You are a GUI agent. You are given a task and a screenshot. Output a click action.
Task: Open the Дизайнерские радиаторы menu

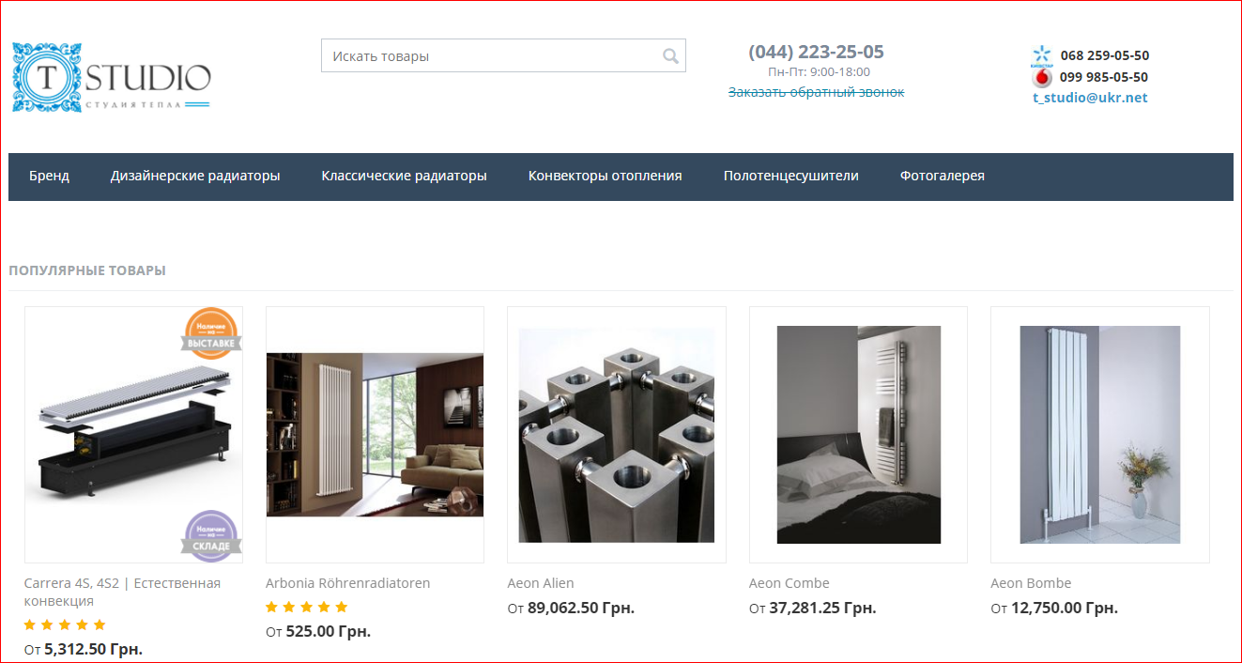[195, 176]
